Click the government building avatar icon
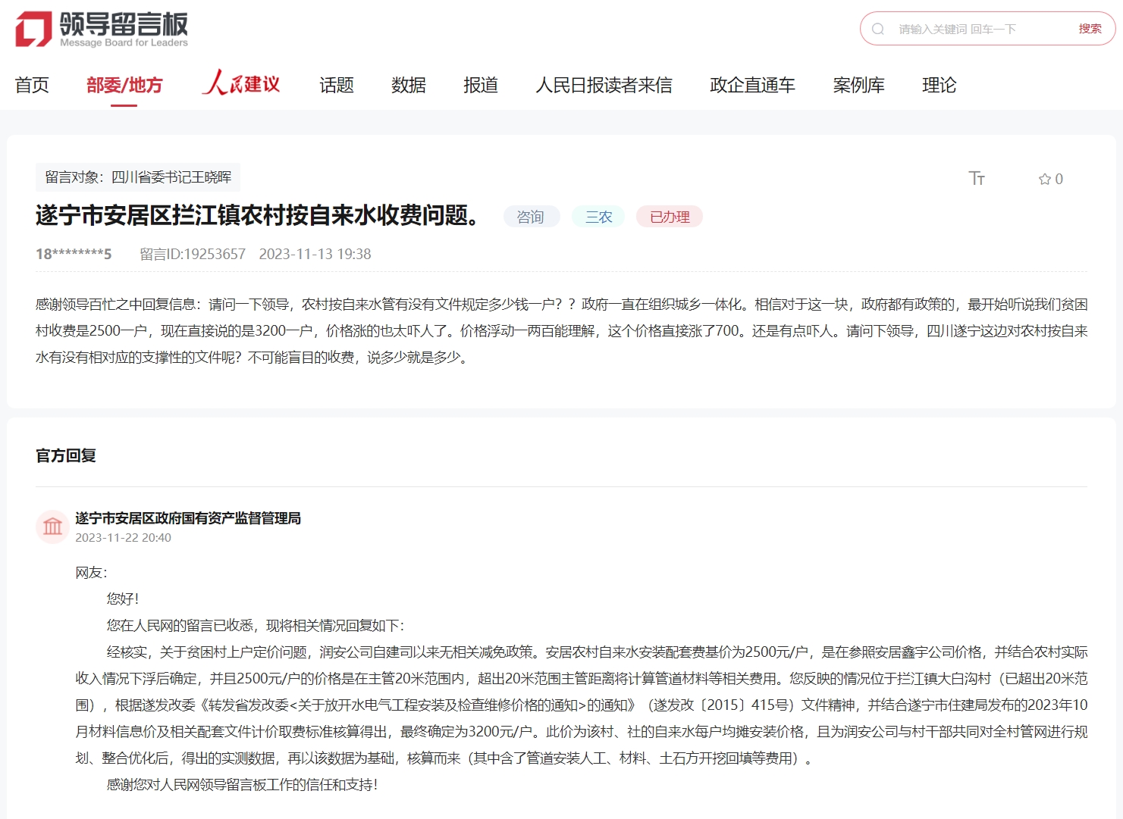This screenshot has width=1123, height=819. coord(52,526)
